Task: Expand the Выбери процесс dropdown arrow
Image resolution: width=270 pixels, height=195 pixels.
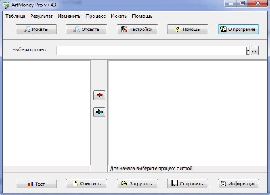Action: (248, 50)
